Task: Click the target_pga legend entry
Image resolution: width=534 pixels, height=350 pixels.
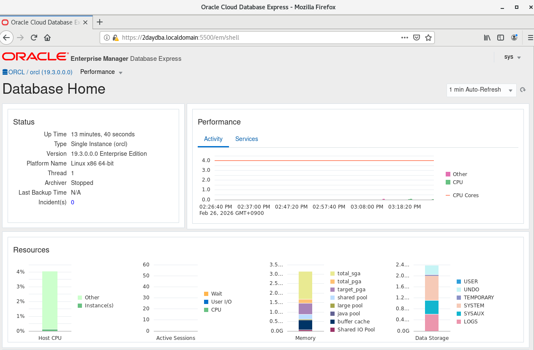Action: click(348, 290)
